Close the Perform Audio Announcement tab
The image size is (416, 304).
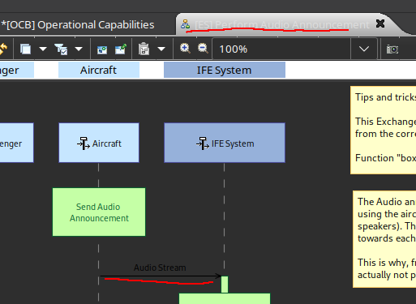pos(380,24)
